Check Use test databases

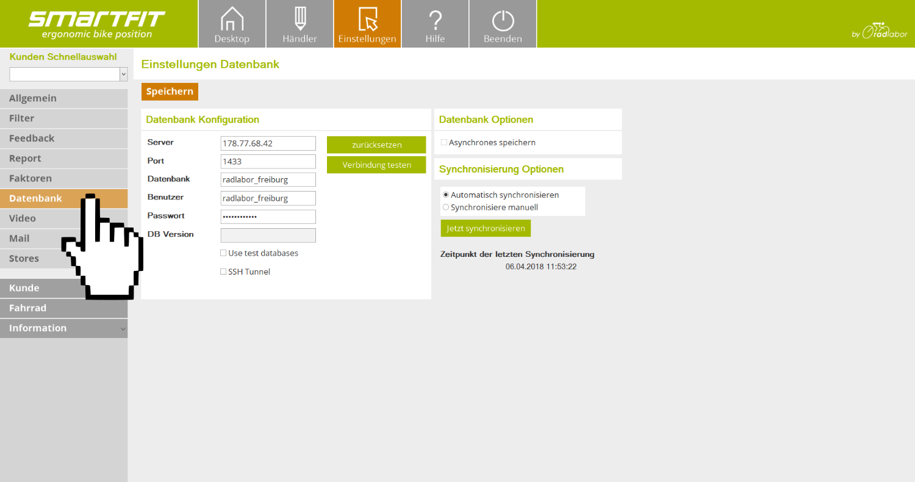[x=223, y=253]
